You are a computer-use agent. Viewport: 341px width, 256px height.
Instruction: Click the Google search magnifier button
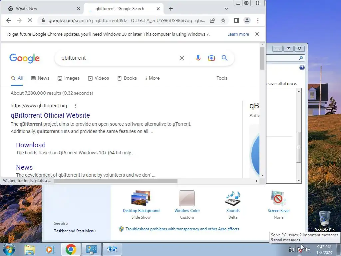tap(225, 58)
